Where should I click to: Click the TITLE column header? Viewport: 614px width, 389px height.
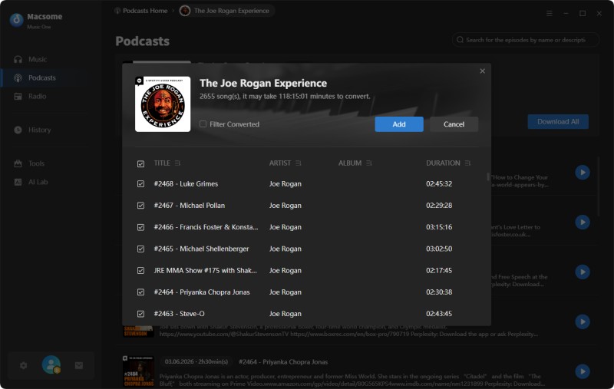tap(162, 163)
